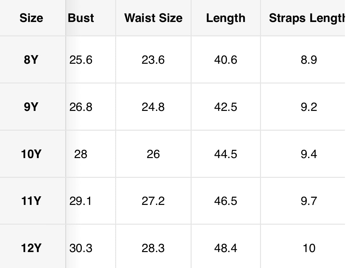
Task: Select the 24.8 waist size cell
Action: [153, 107]
